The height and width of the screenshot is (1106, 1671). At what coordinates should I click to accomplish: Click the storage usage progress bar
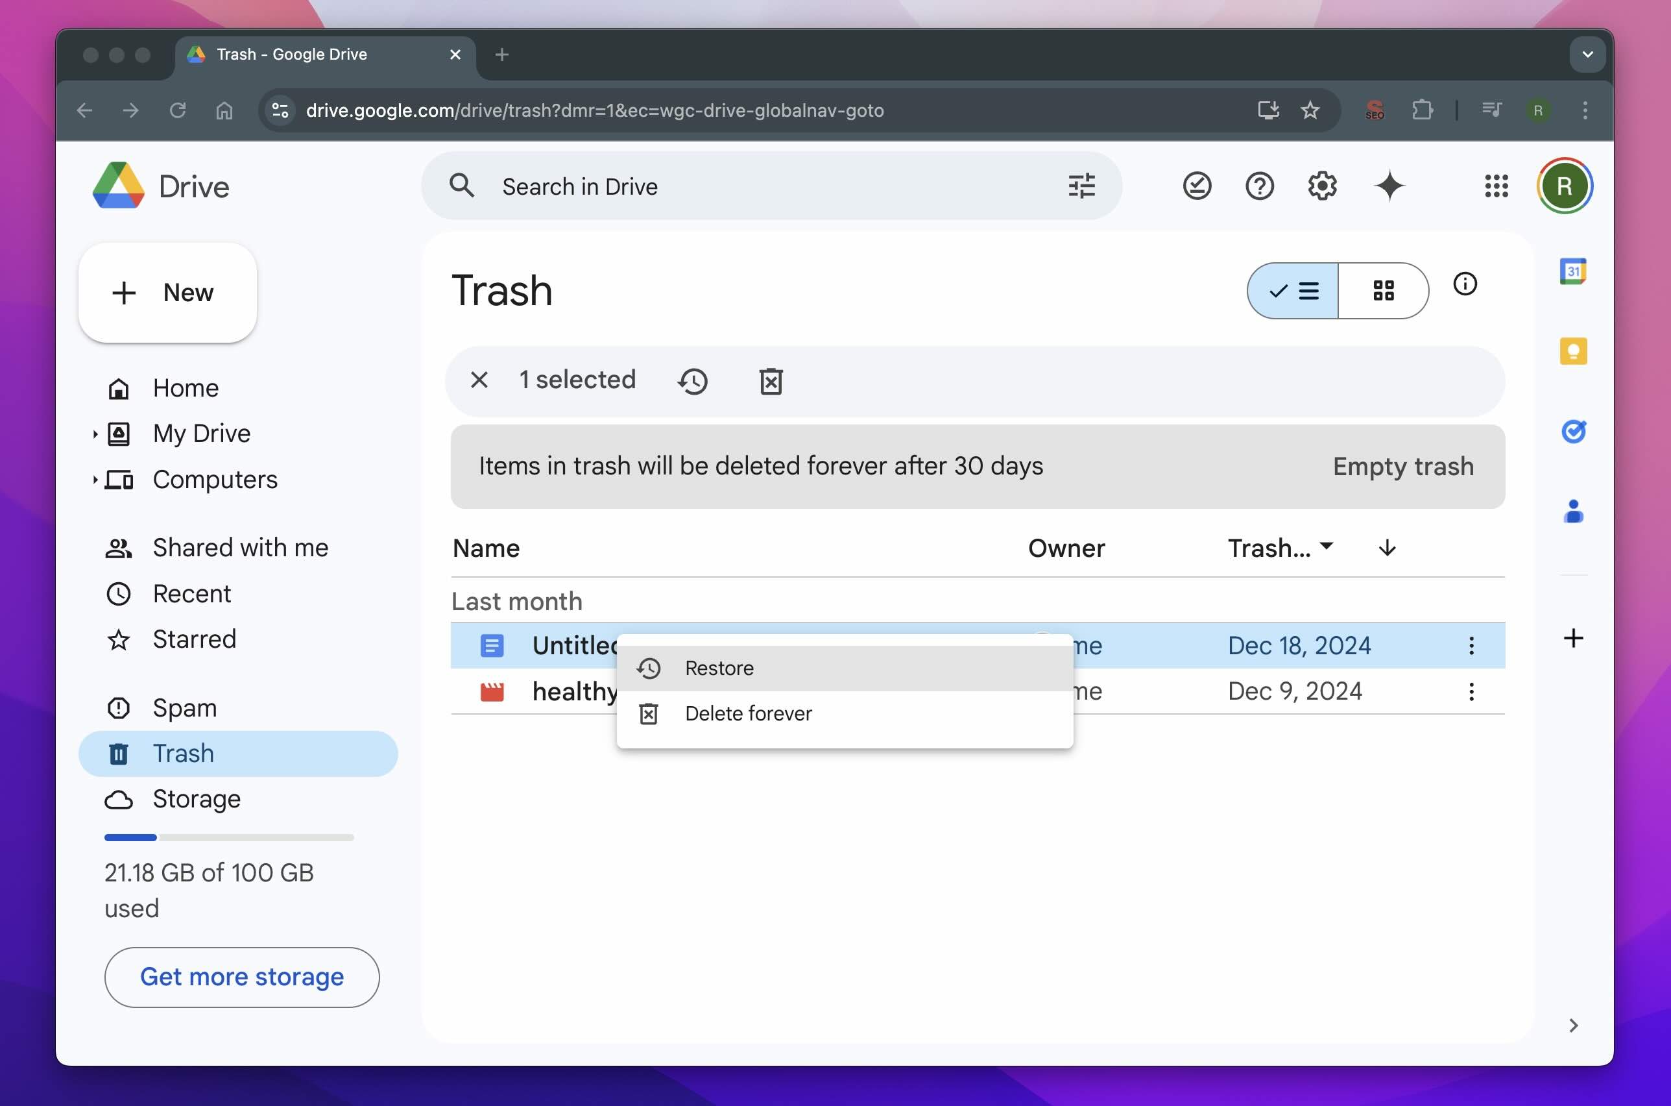point(230,837)
